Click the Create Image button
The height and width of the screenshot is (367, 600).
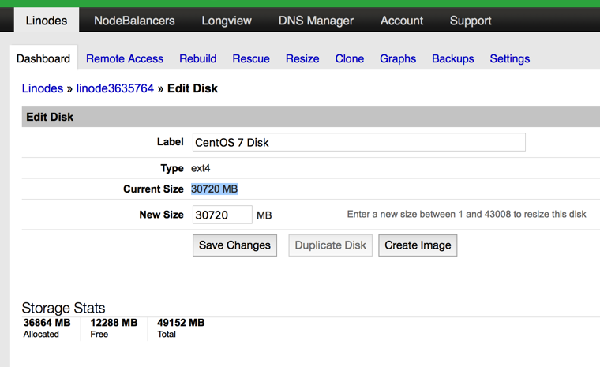pyautogui.click(x=418, y=245)
